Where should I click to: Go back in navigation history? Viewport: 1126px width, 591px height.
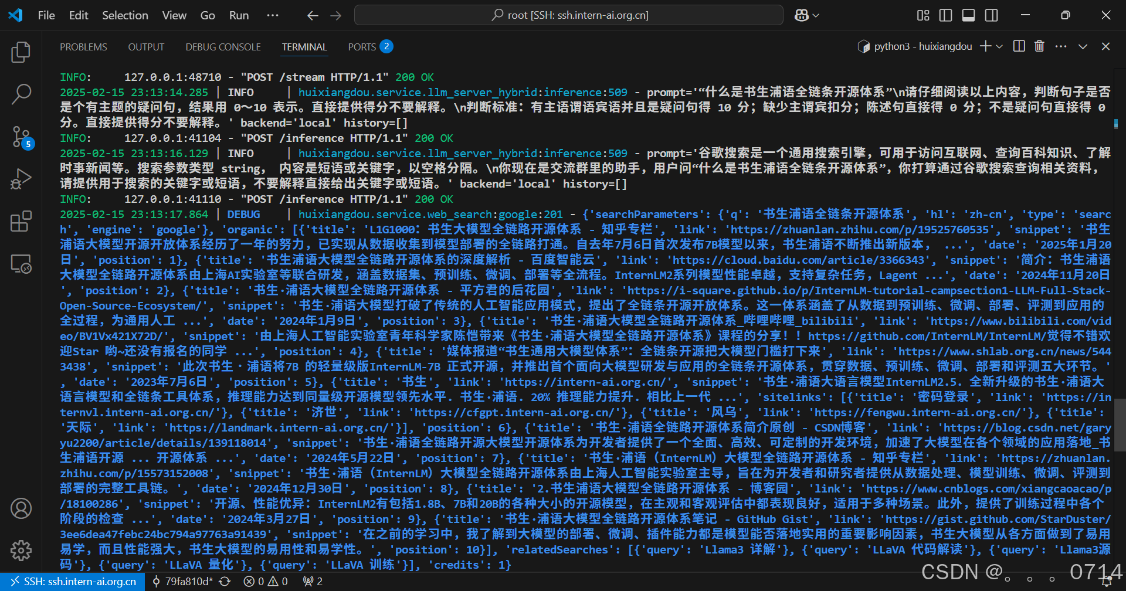(x=313, y=16)
